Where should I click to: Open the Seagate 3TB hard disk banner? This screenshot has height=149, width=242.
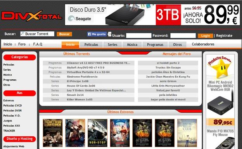152,15
